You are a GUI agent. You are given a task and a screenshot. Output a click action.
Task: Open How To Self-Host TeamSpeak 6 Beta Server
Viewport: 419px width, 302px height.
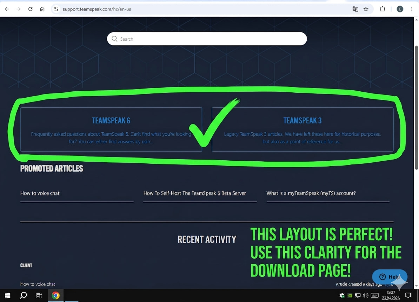(194, 193)
